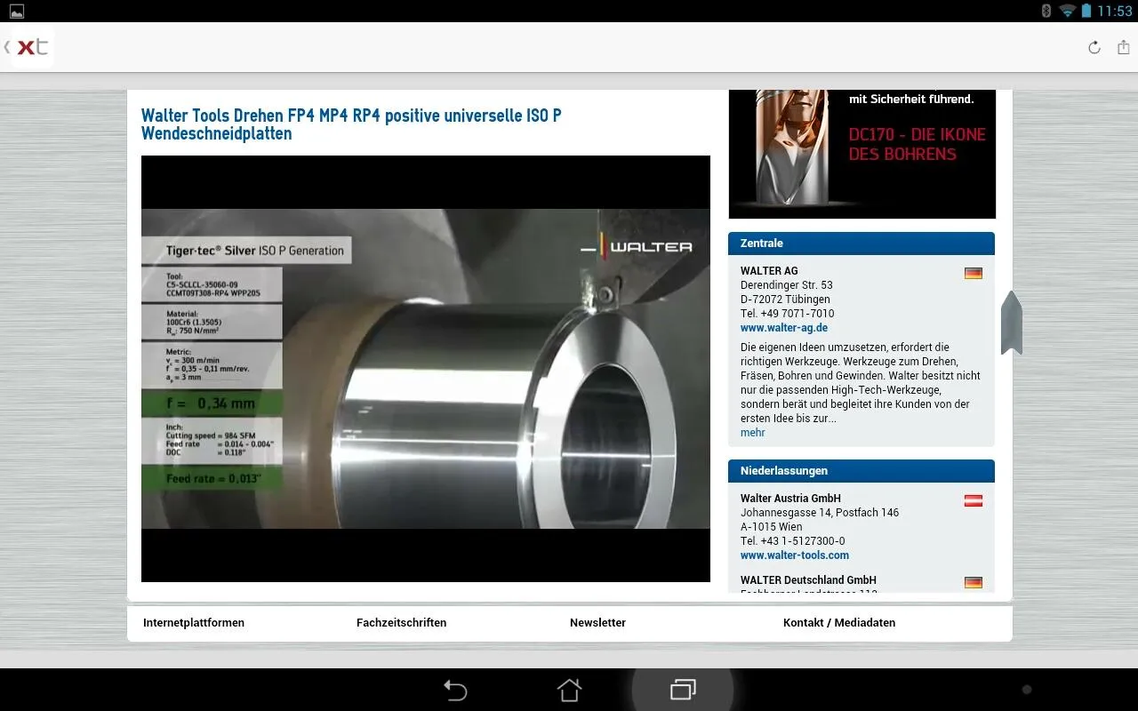This screenshot has height=711, width=1138.
Task: Open the Internetplattformen menu item
Action: point(194,623)
